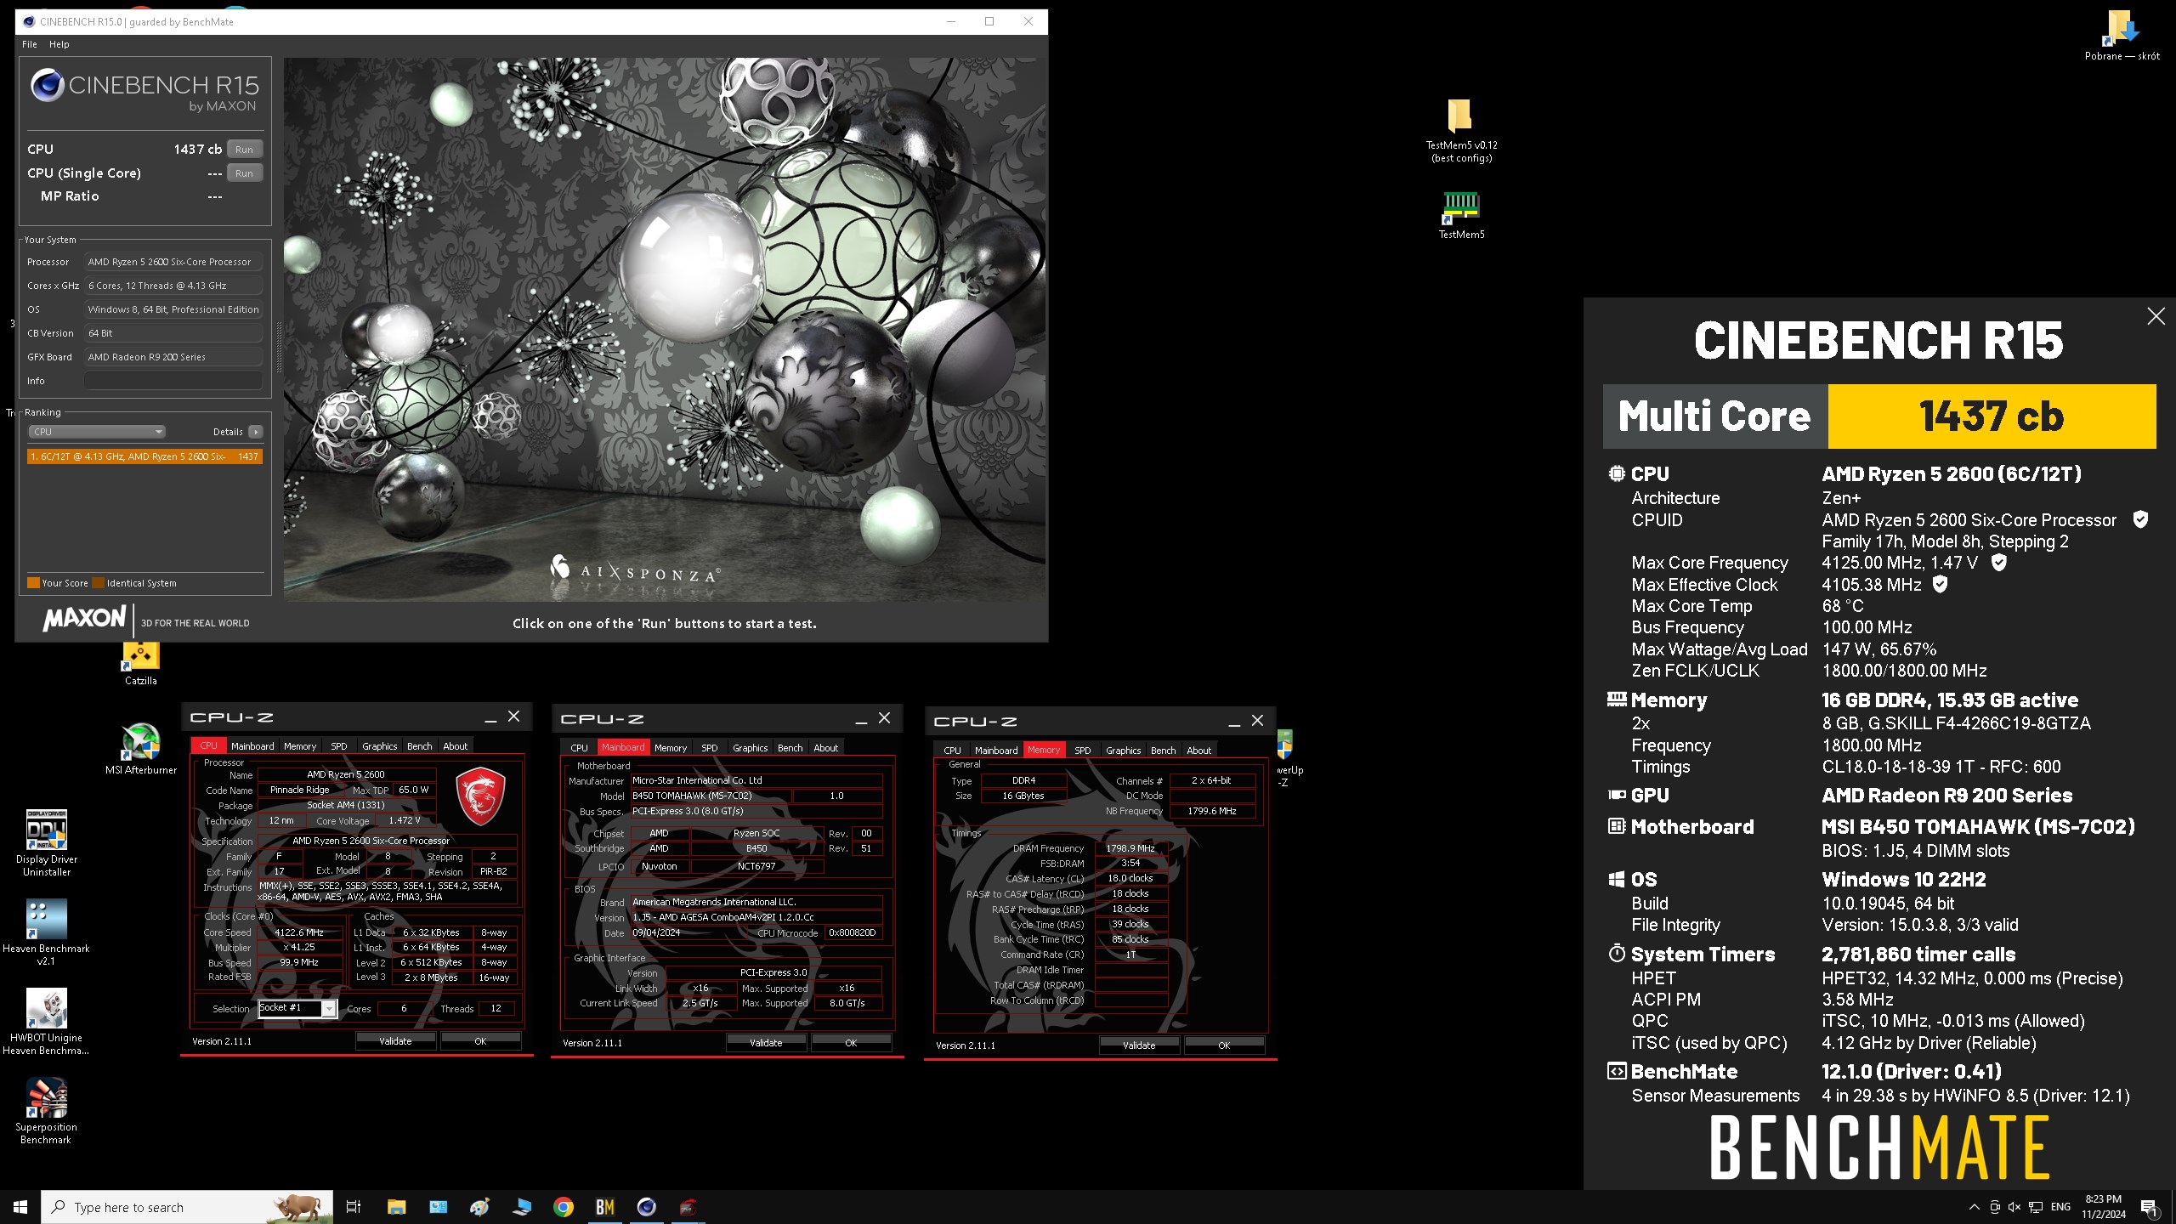Open SPD tab in Mainboard CPU-Z window
The width and height of the screenshot is (2176, 1224).
(x=710, y=748)
